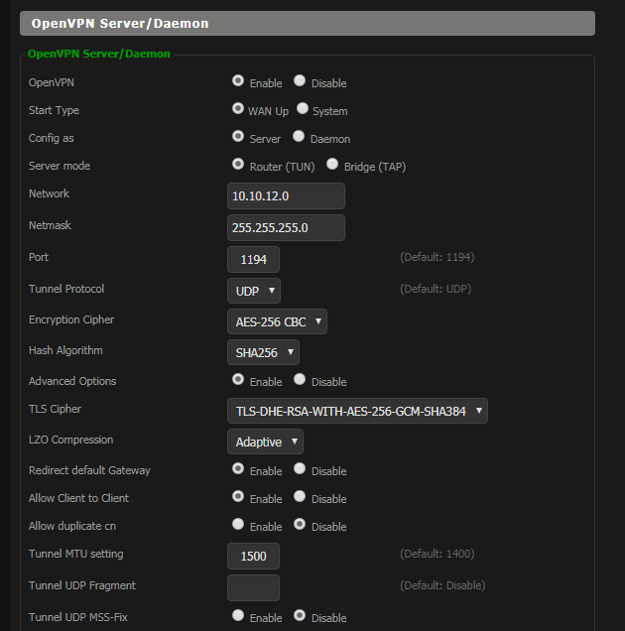This screenshot has height=631, width=625.
Task: Click the 'Tunnel Protocol' label
Action: click(x=66, y=289)
